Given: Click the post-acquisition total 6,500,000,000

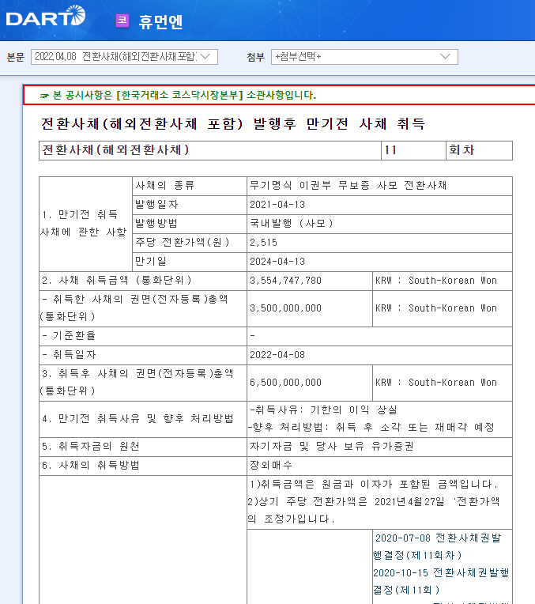Looking at the screenshot, I should point(285,383).
